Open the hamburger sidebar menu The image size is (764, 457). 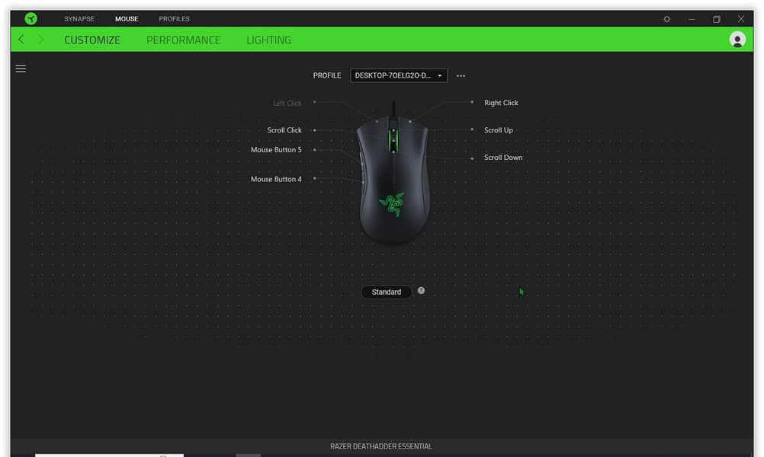tap(21, 69)
